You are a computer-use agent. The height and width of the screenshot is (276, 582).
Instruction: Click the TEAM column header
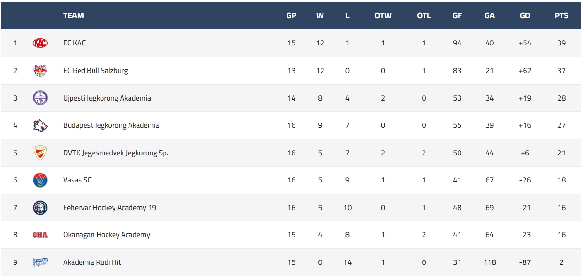tap(73, 15)
